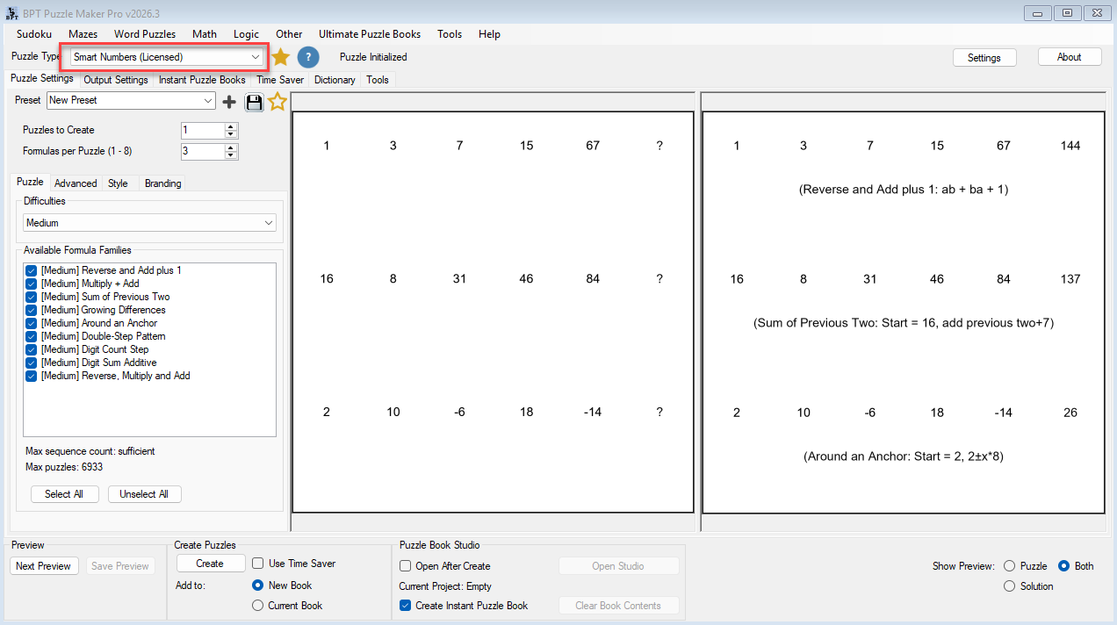Image resolution: width=1117 pixels, height=625 pixels.
Task: Select Both in Show Preview
Action: coord(1063,566)
